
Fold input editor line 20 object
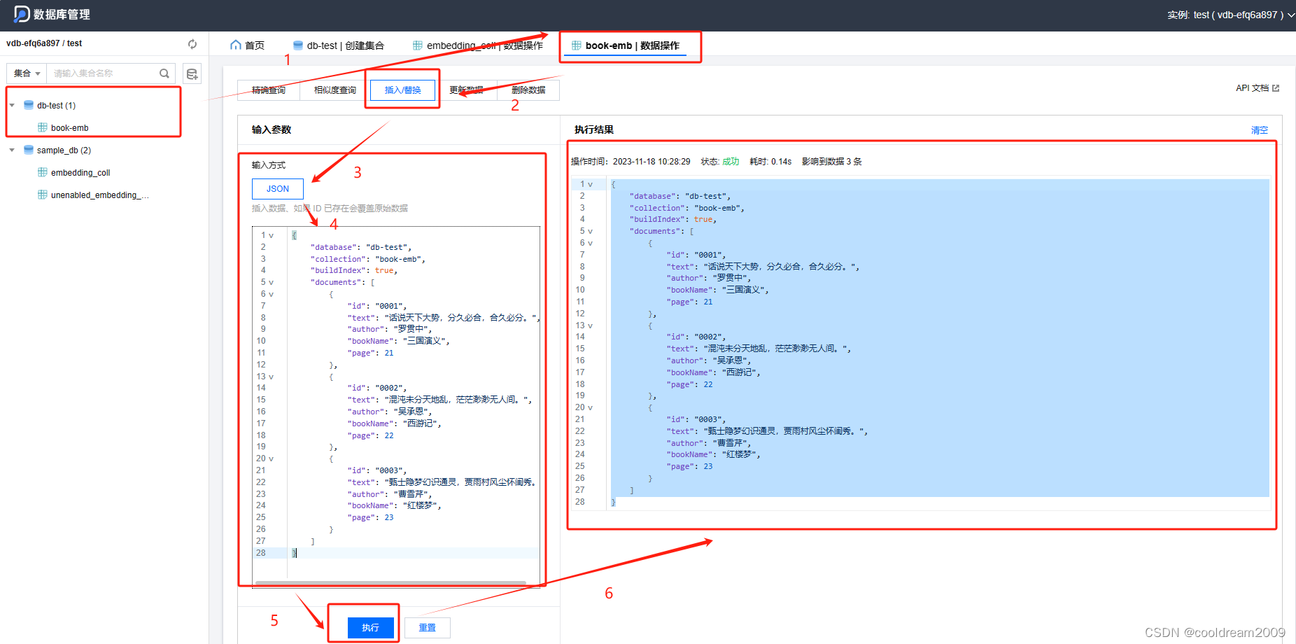[272, 458]
